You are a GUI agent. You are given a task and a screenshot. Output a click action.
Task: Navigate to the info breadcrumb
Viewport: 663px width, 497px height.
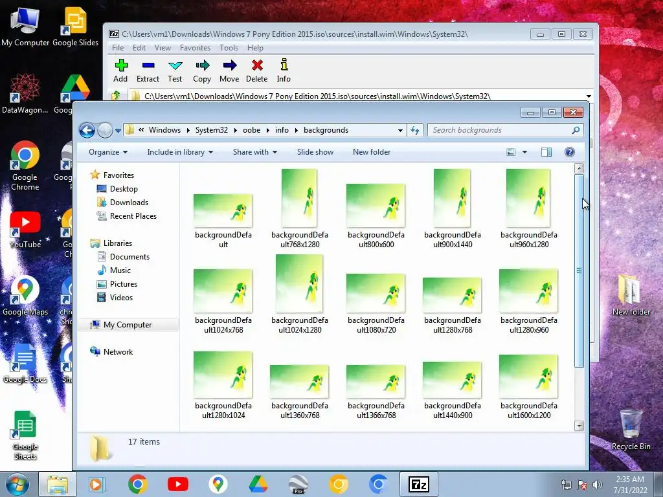pos(282,130)
